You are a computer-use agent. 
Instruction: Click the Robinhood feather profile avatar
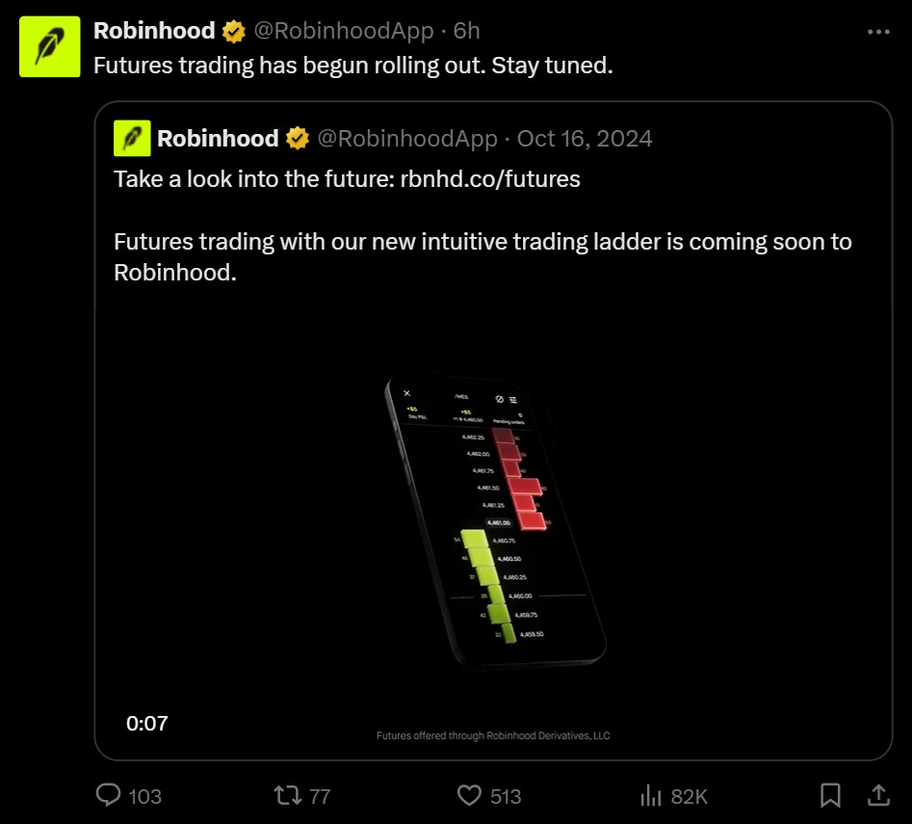[x=50, y=47]
